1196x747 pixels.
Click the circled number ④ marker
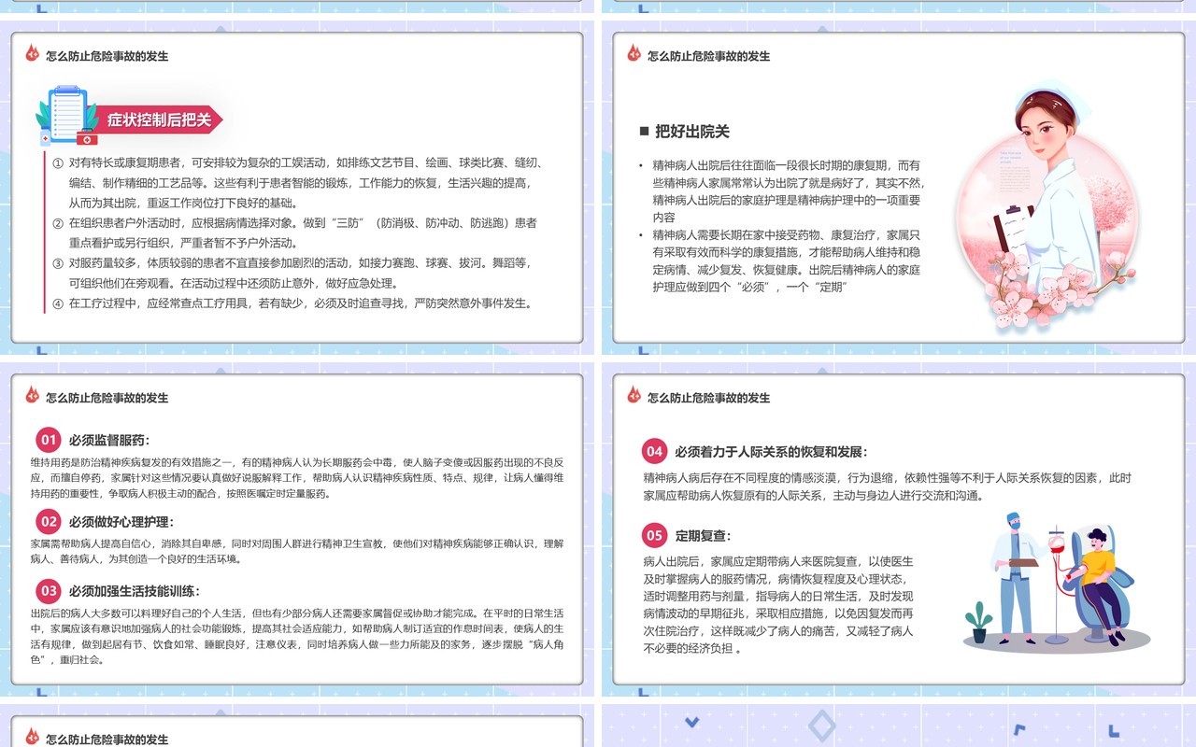click(58, 303)
